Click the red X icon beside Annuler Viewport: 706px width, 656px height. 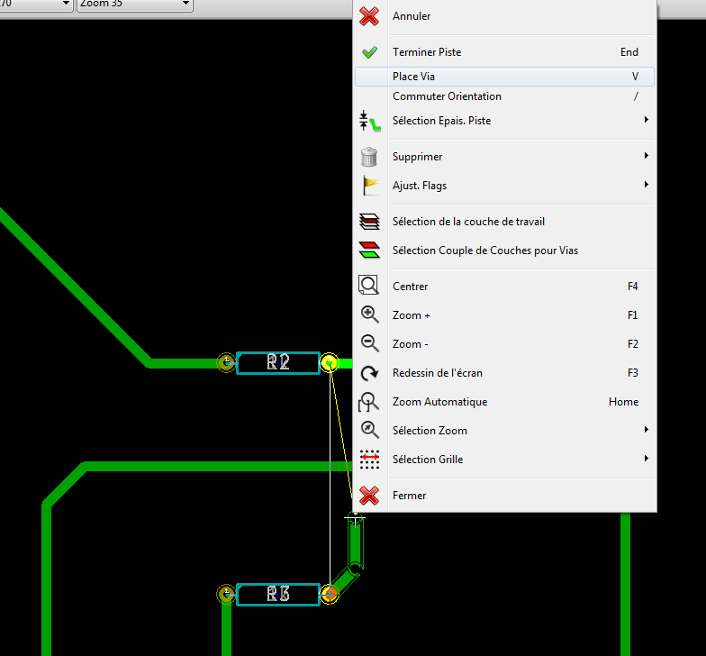click(x=369, y=16)
